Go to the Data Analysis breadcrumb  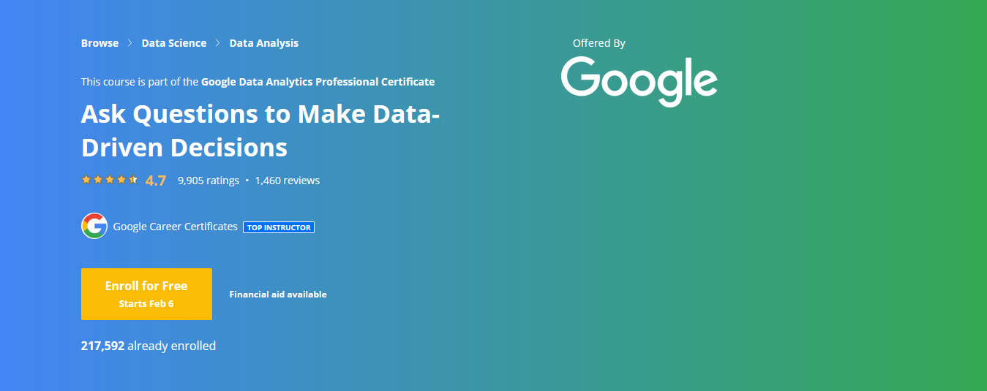pyautogui.click(x=264, y=43)
